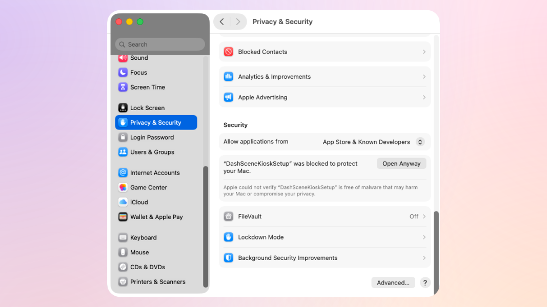
Task: Open Screen Time settings pane
Action: coord(156,87)
